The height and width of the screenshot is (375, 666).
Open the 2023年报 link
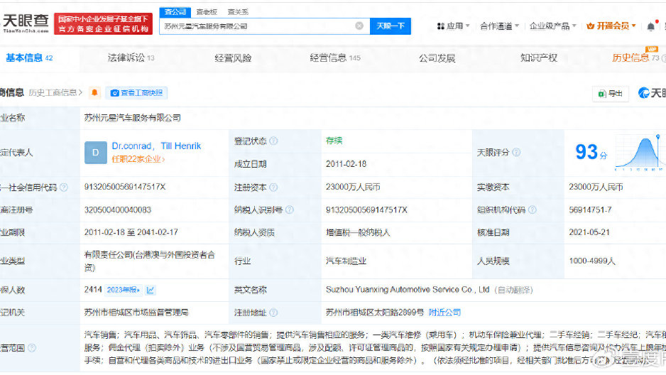click(123, 290)
